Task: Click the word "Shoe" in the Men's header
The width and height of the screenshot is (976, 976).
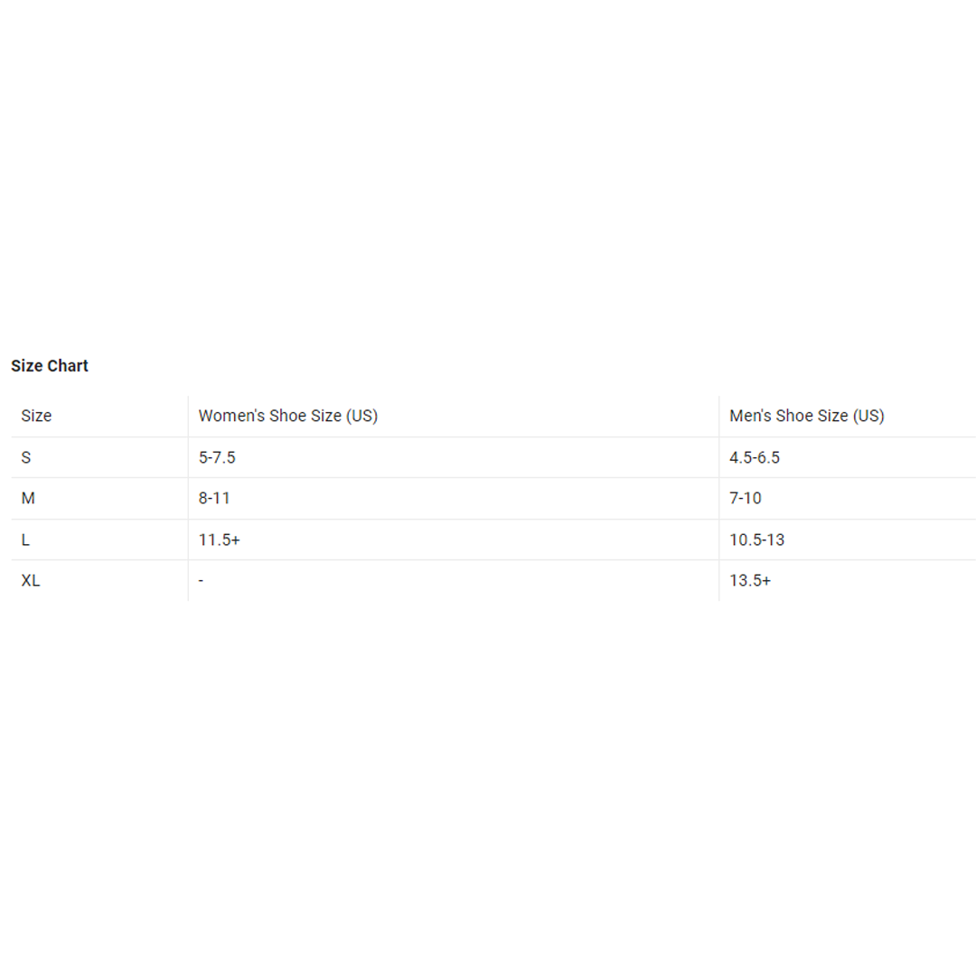Action: point(795,416)
